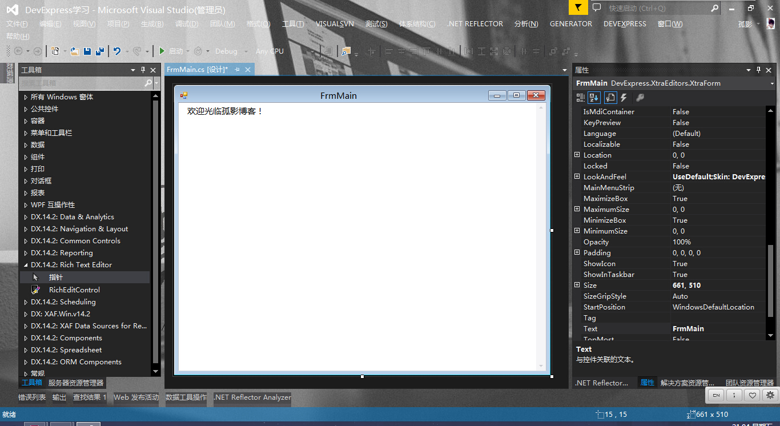The image size is (780, 426).
Task: Expand the Padding property
Action: point(577,252)
